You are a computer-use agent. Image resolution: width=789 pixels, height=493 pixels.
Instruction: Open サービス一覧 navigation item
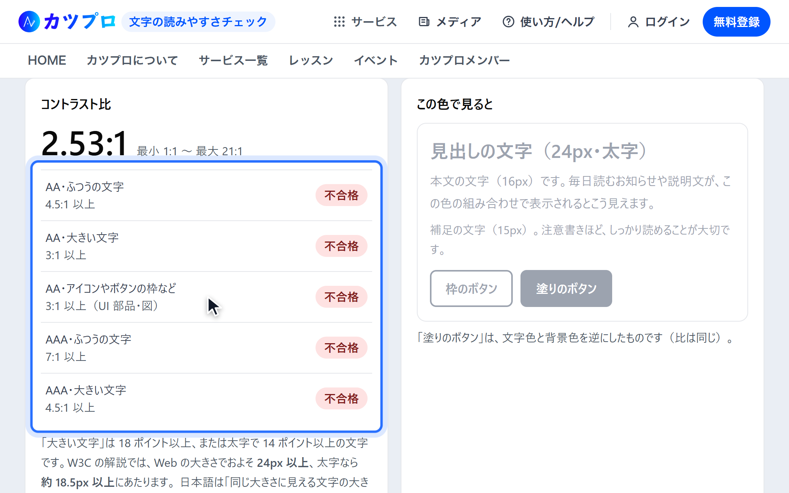pos(233,60)
